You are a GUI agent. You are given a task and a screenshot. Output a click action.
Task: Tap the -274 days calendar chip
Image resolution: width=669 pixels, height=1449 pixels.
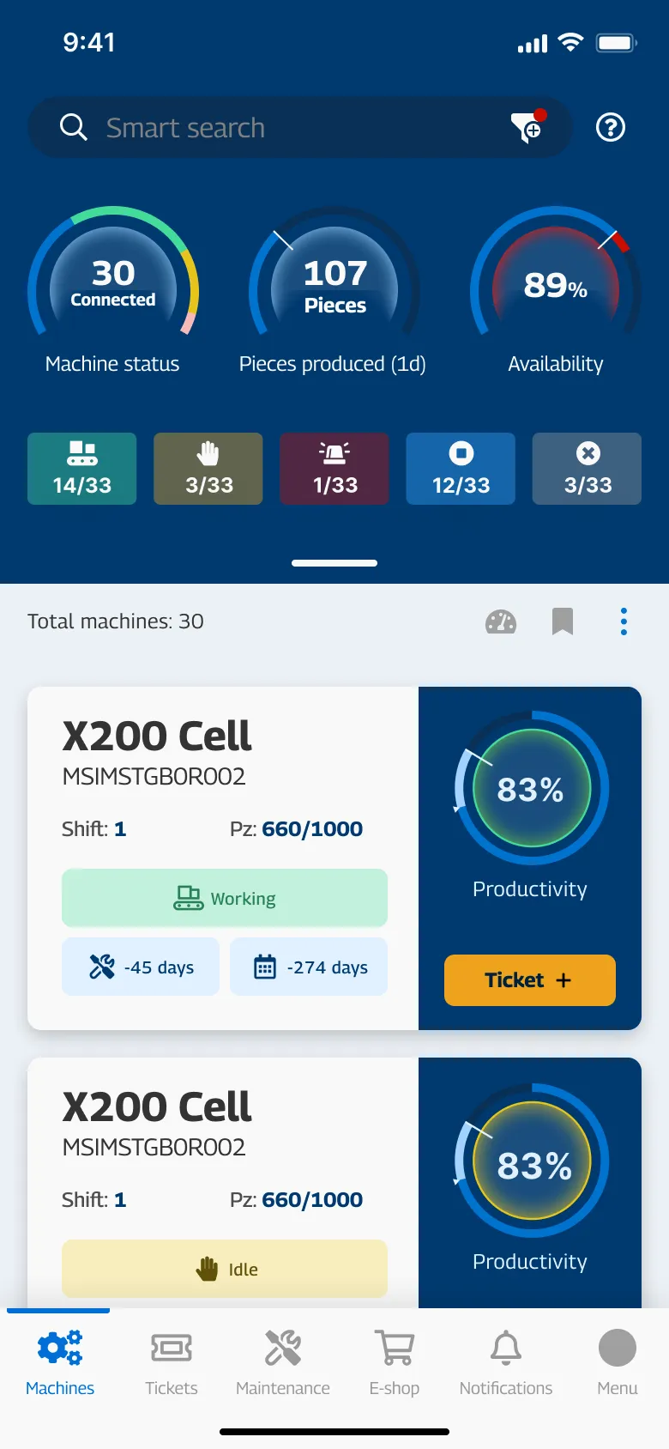point(309,967)
